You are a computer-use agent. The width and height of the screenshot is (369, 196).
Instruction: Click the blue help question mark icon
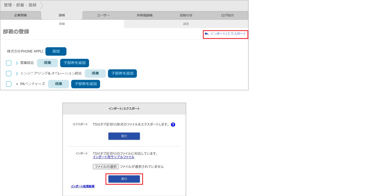coord(173,125)
